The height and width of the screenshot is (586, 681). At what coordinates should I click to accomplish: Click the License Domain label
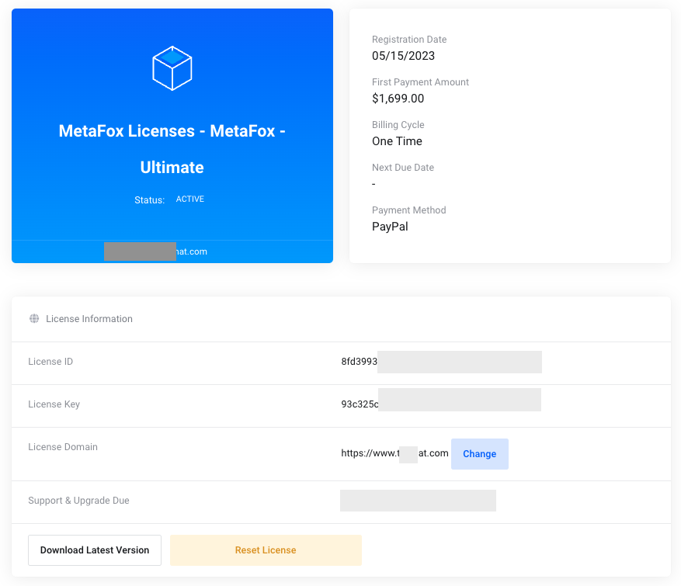[63, 446]
